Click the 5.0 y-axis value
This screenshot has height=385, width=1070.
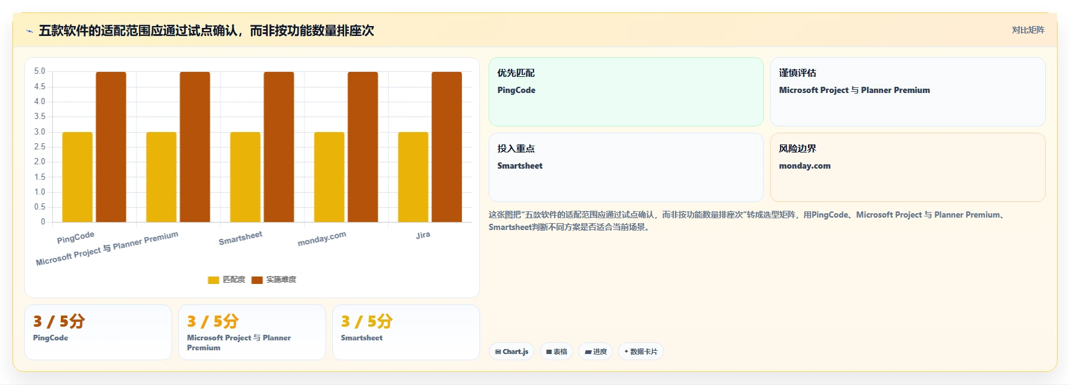click(x=40, y=71)
